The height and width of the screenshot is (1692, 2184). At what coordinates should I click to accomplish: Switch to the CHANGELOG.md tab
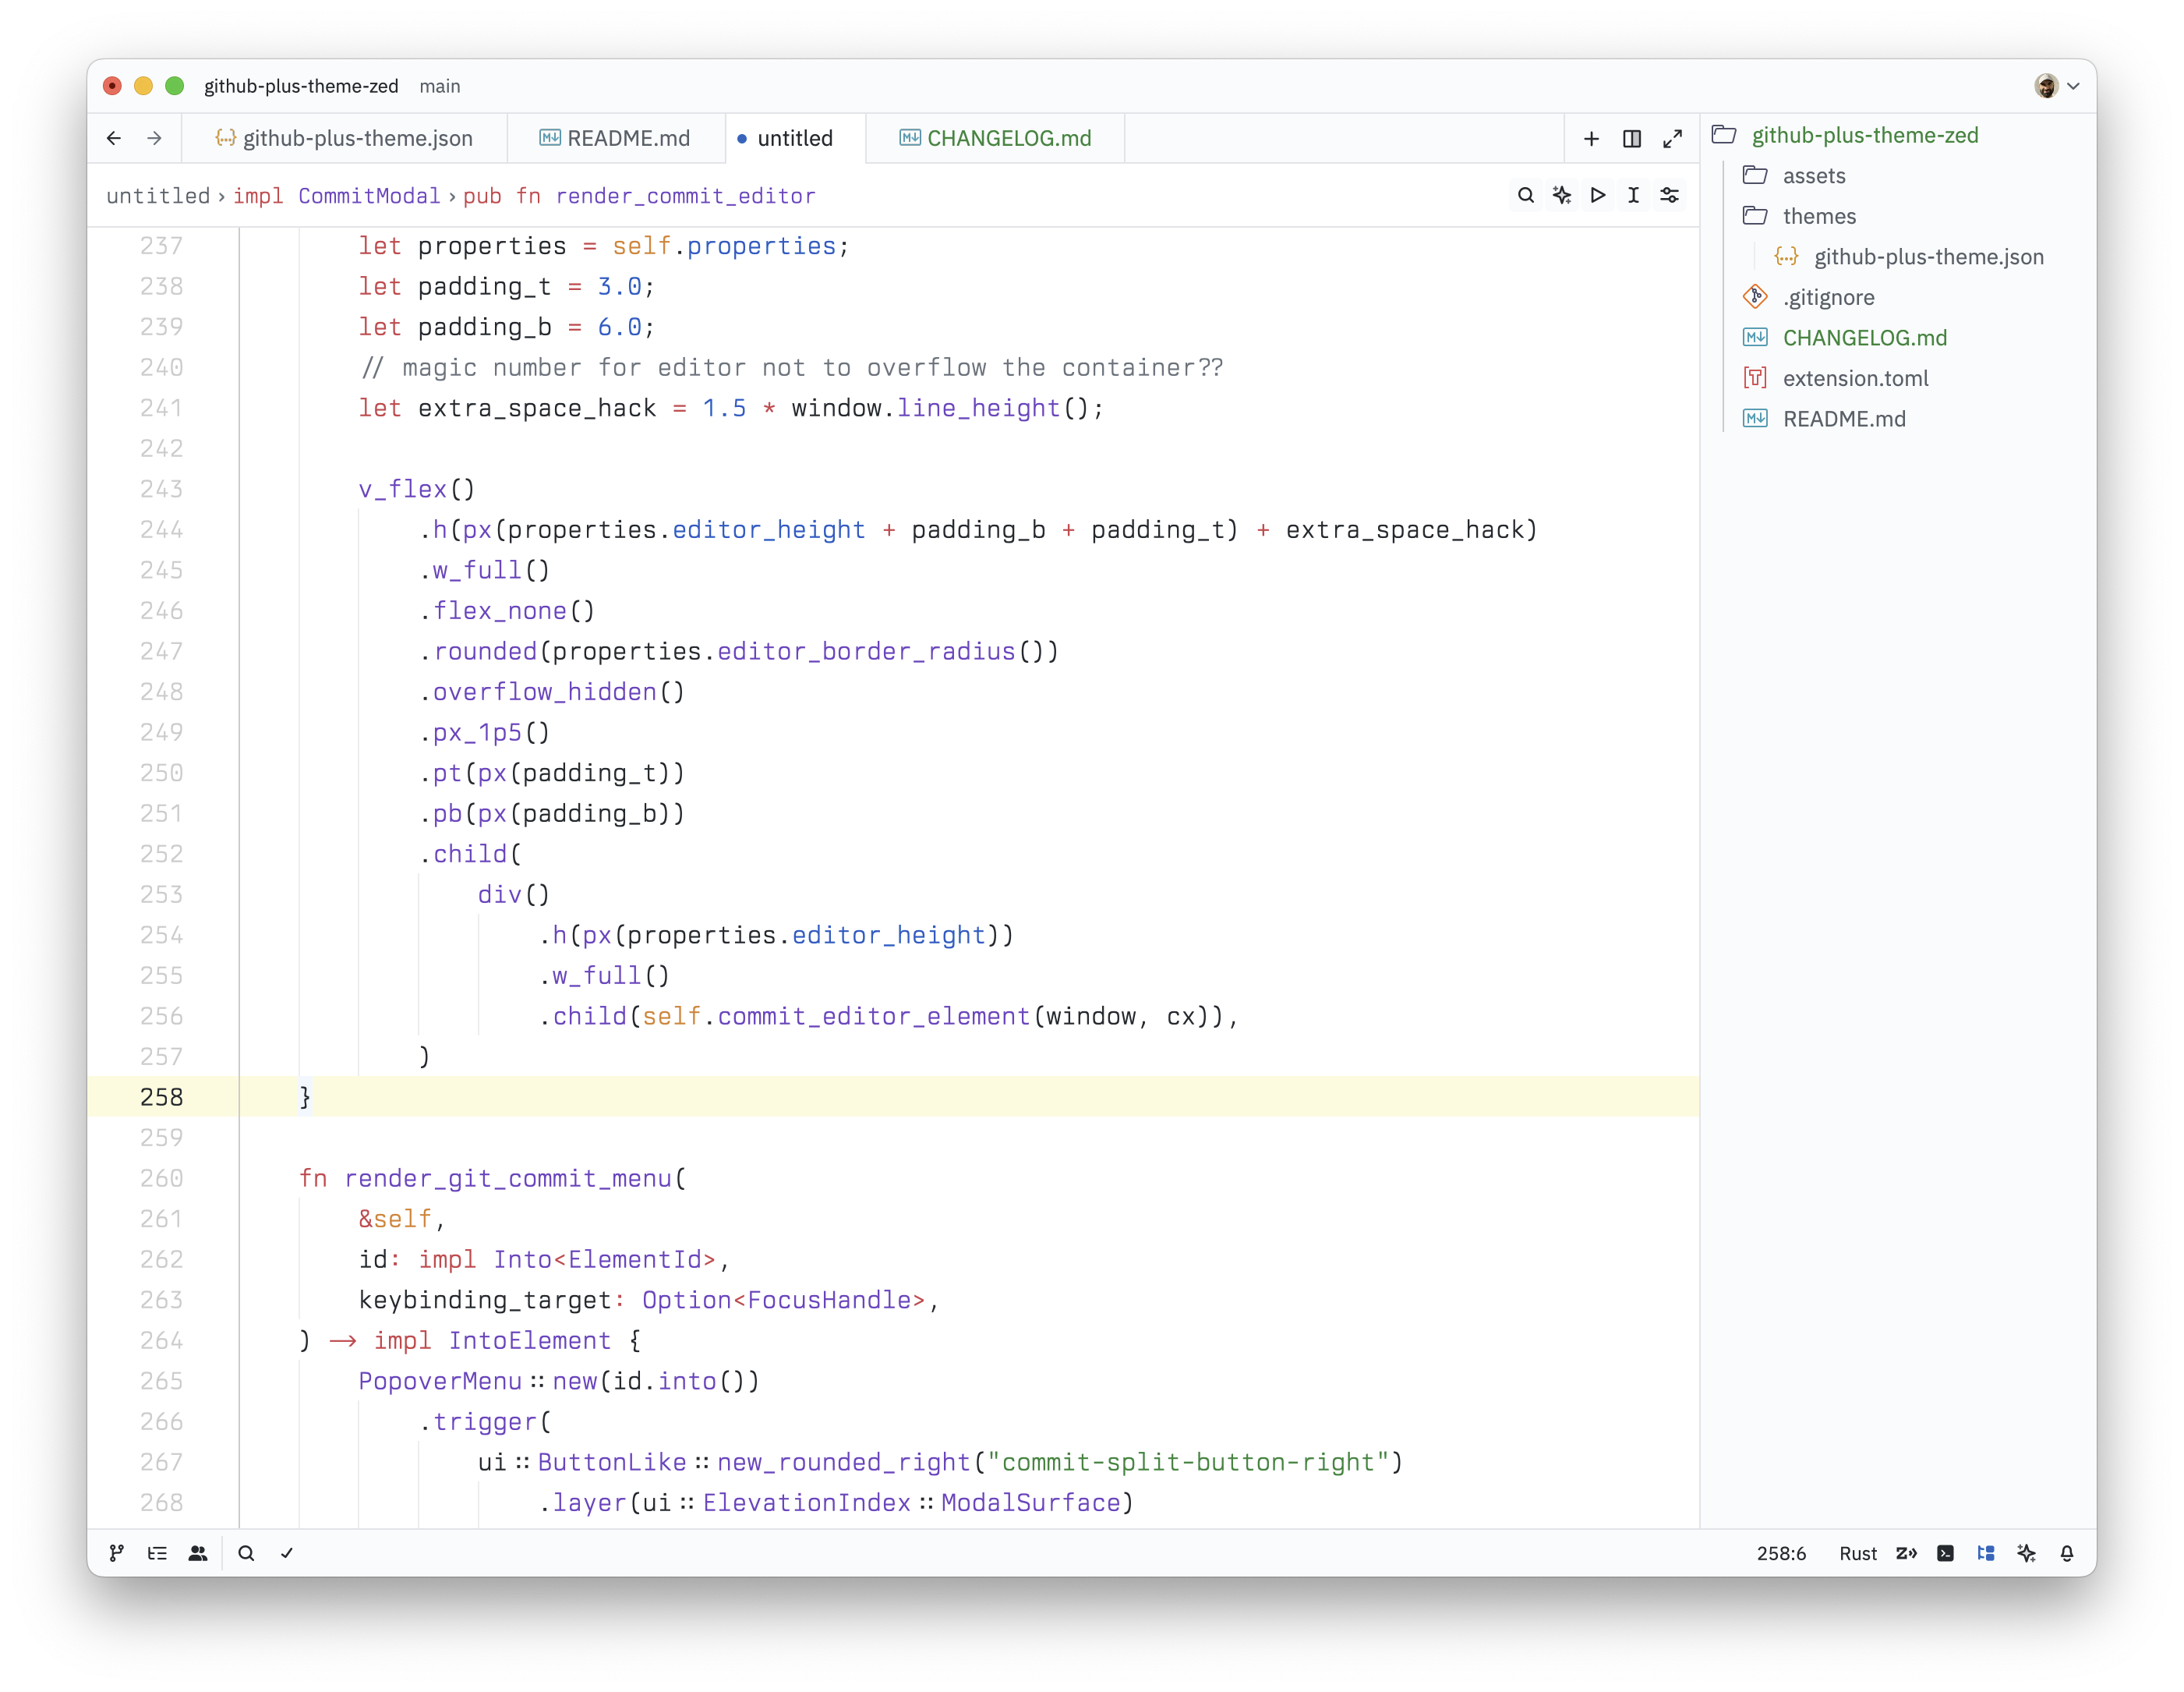[x=995, y=138]
